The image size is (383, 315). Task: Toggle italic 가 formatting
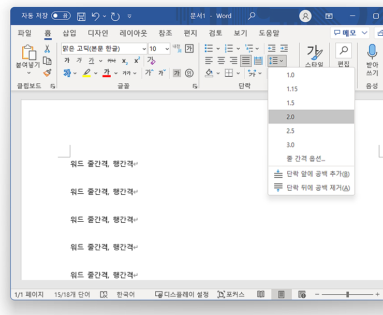coord(79,60)
